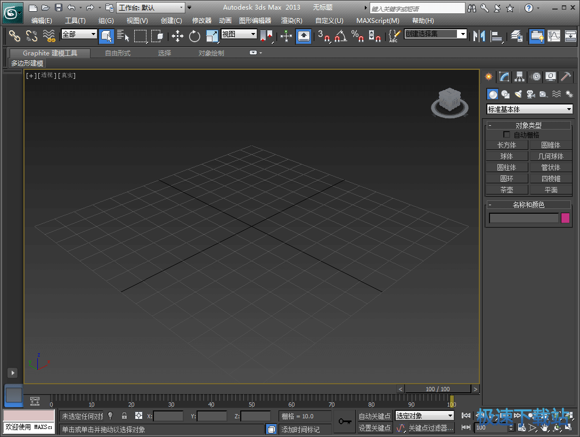
Task: Toggle Window/Crossing selection mode
Action: 157,36
